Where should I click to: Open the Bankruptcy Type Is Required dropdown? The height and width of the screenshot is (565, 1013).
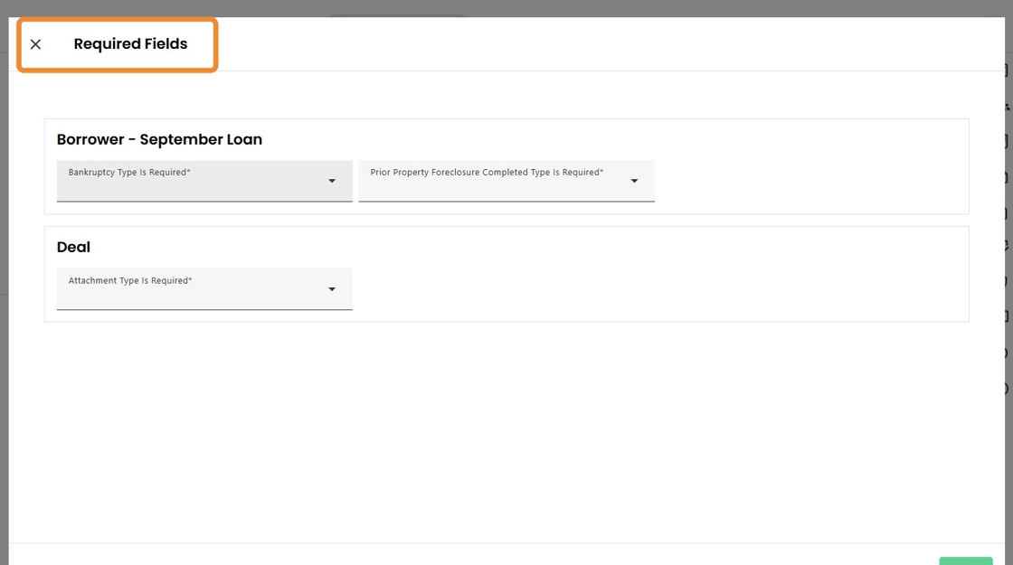204,181
